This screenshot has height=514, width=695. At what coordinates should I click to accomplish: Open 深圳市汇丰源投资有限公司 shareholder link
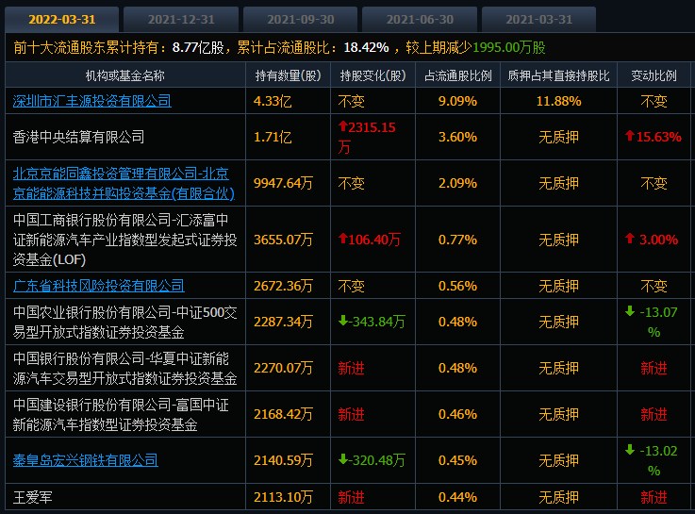pos(92,101)
